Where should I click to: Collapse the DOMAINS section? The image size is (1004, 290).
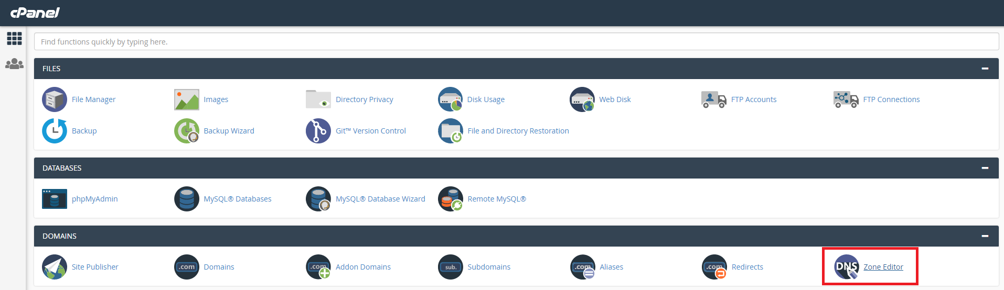(x=985, y=236)
